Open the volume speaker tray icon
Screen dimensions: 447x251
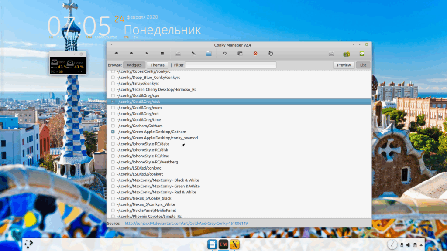(408, 245)
